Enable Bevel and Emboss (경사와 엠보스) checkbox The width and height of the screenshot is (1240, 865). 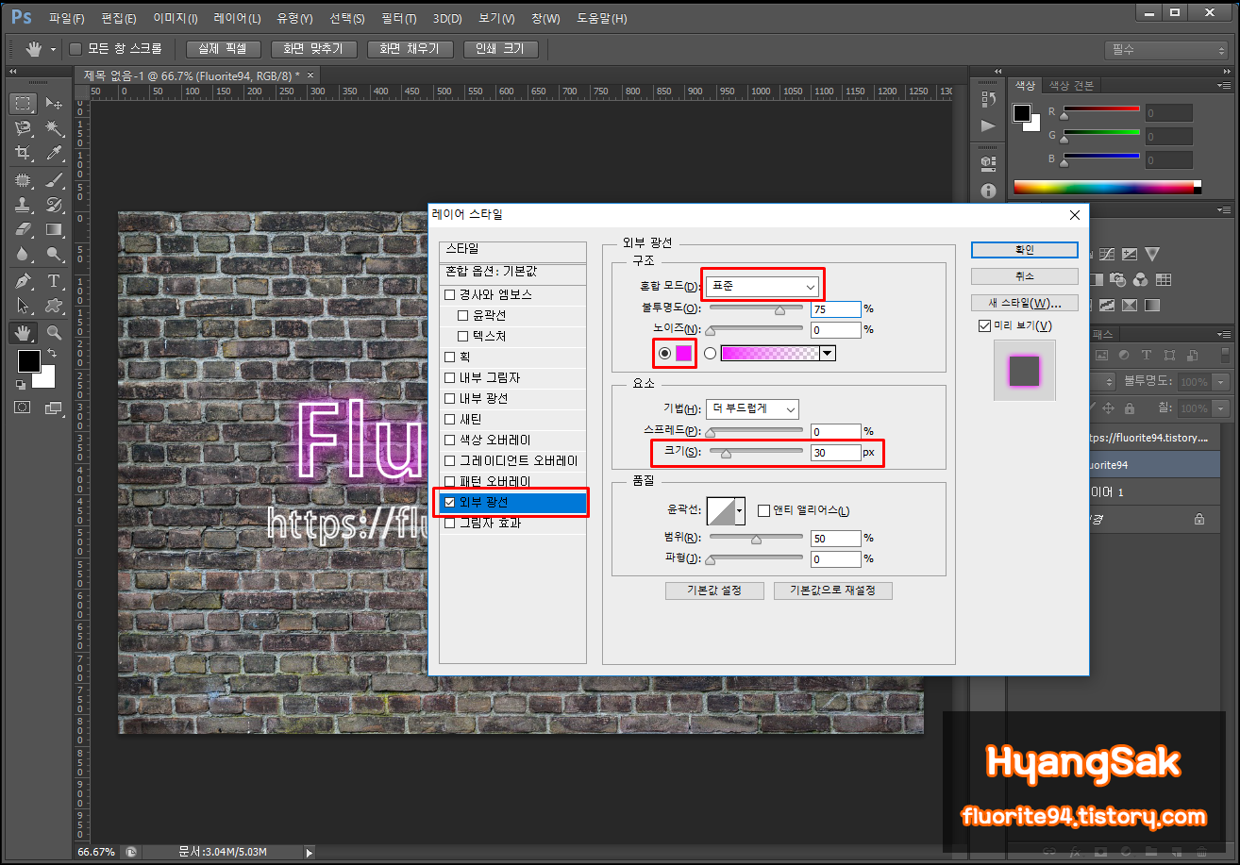click(x=450, y=295)
